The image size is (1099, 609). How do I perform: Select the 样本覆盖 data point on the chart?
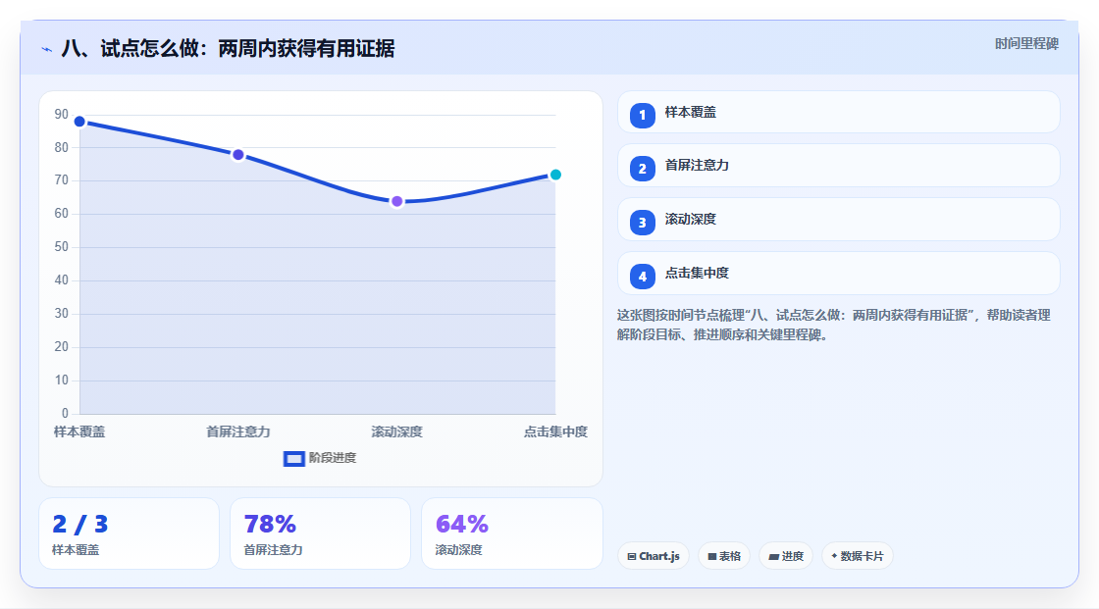(x=79, y=122)
